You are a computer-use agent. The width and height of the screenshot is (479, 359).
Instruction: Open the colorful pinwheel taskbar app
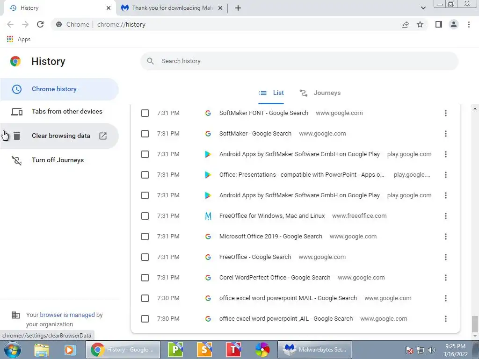pyautogui.click(x=262, y=350)
